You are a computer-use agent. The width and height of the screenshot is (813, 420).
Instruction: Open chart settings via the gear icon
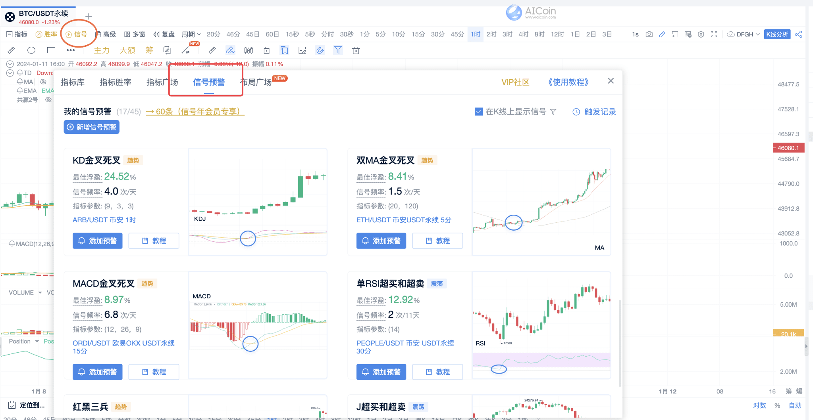[x=701, y=34]
